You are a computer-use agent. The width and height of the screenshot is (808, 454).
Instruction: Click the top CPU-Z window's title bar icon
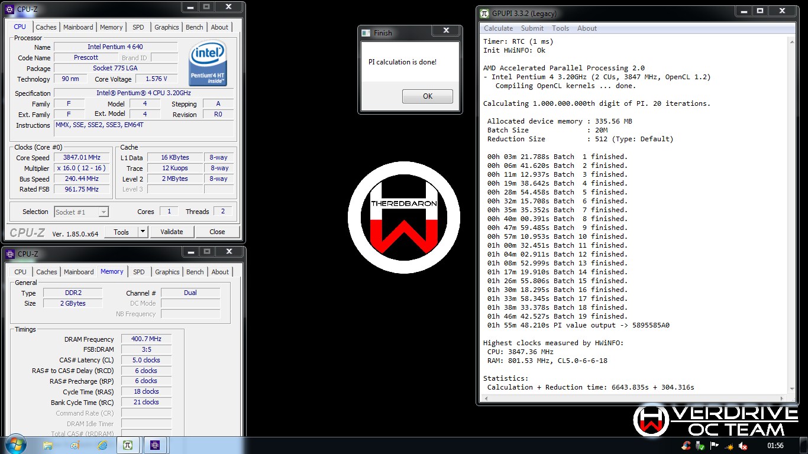pyautogui.click(x=9, y=9)
